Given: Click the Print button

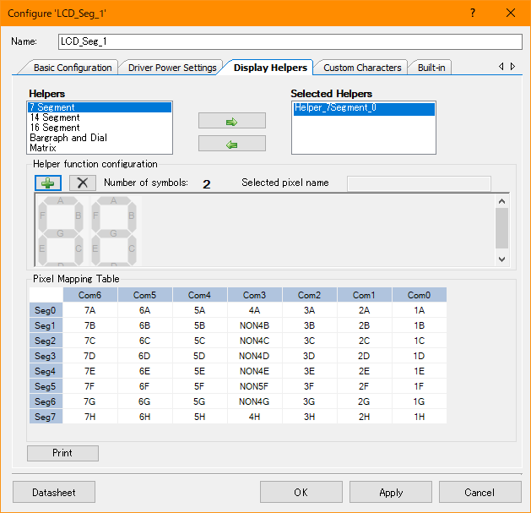Looking at the screenshot, I should (62, 453).
